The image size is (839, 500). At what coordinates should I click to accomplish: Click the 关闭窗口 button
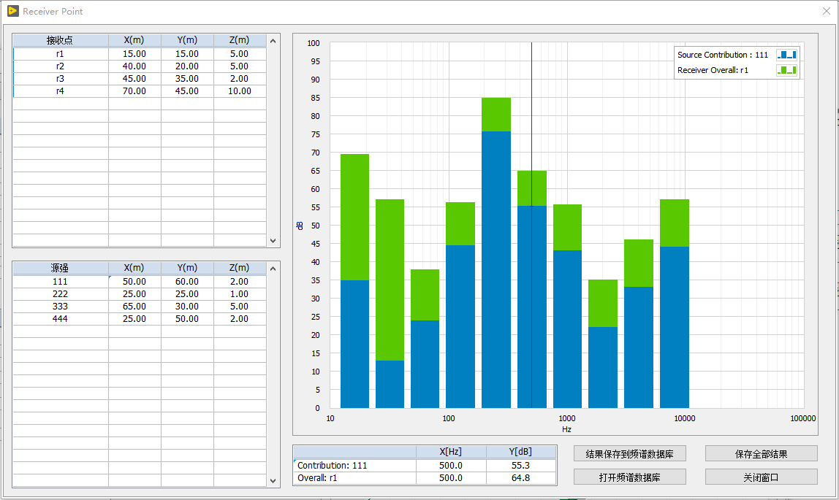click(x=761, y=477)
